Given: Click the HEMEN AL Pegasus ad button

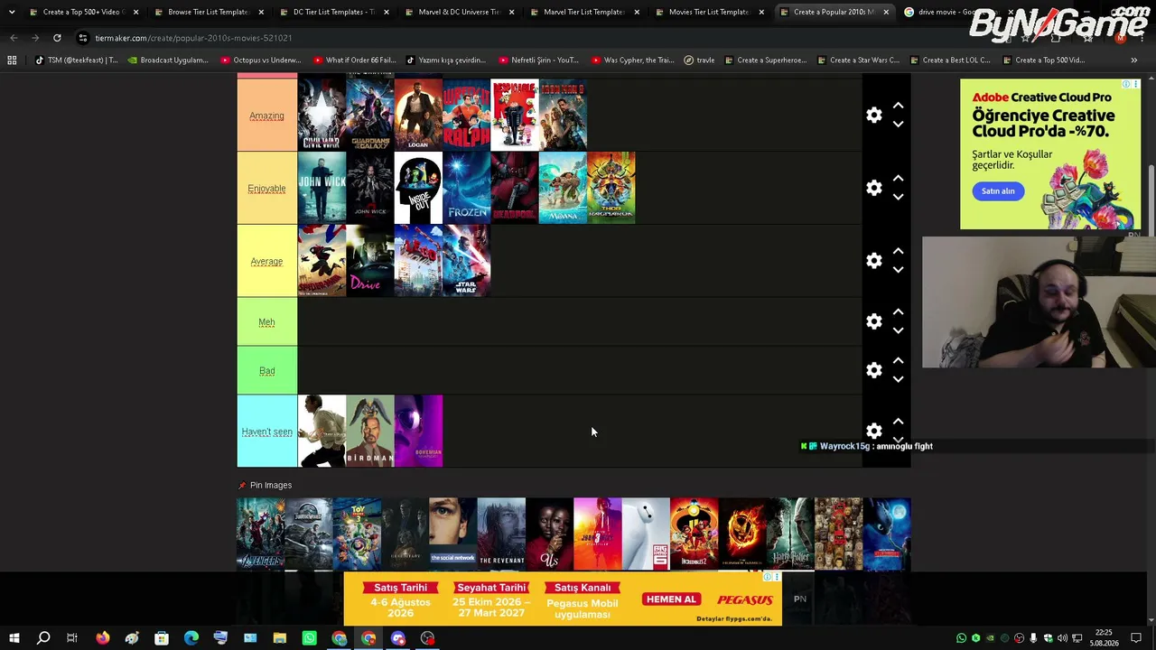Looking at the screenshot, I should [671, 599].
